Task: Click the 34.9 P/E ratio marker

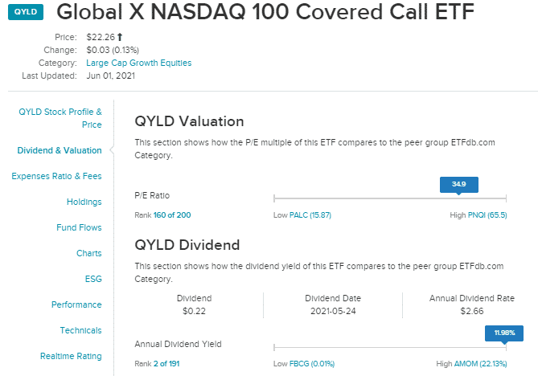Action: click(458, 185)
